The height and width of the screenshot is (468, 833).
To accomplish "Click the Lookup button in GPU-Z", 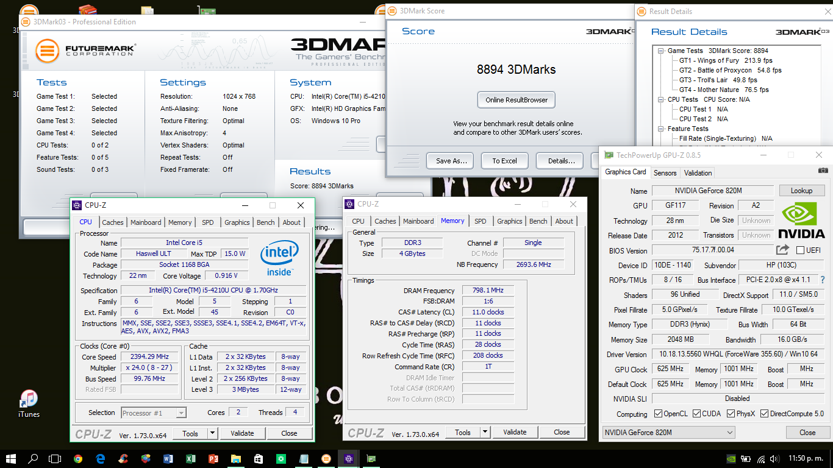I will pyautogui.click(x=801, y=191).
